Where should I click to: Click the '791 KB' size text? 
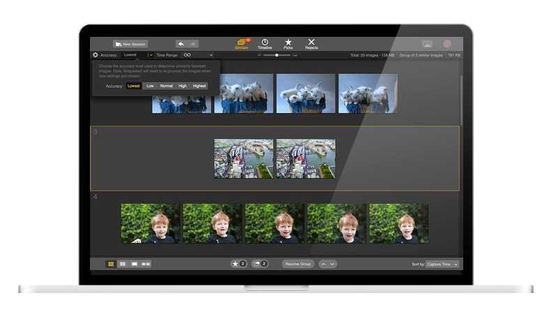pyautogui.click(x=454, y=55)
